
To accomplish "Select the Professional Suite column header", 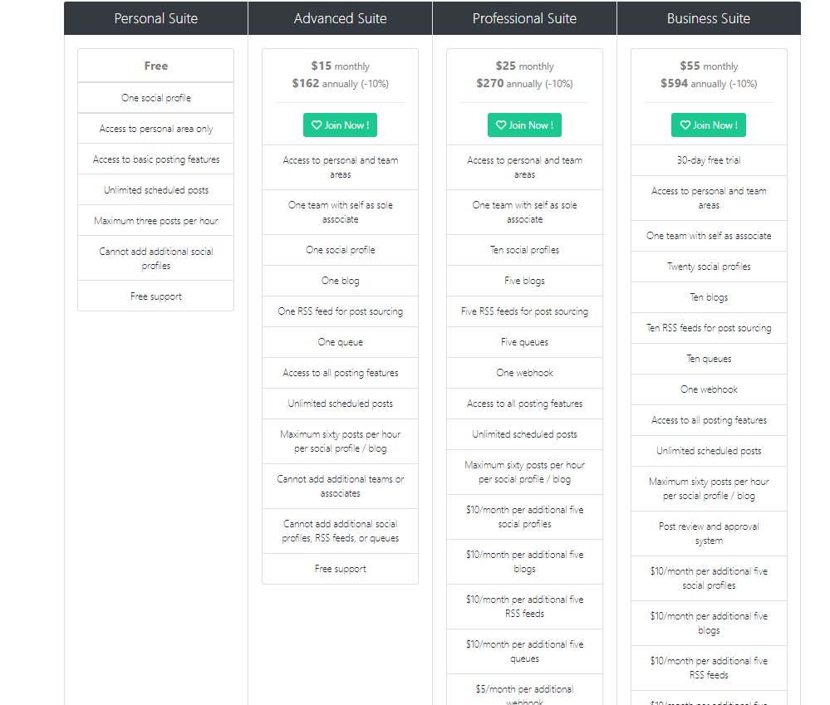I will coord(524,18).
